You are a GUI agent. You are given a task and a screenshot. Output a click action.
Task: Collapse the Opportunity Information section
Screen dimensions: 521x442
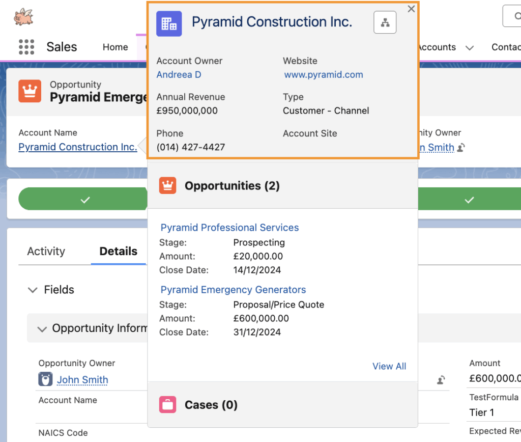click(x=42, y=329)
